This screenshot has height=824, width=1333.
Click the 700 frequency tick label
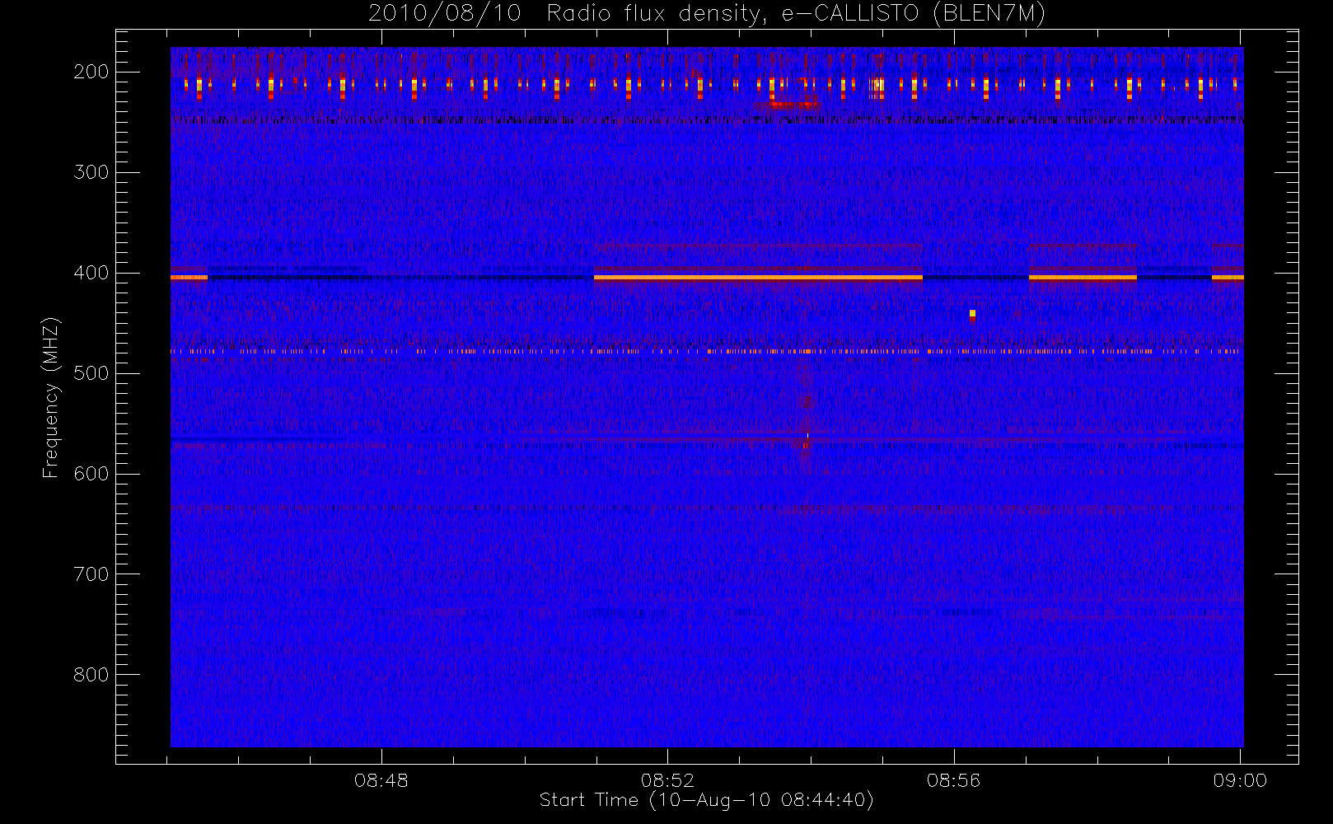[91, 574]
